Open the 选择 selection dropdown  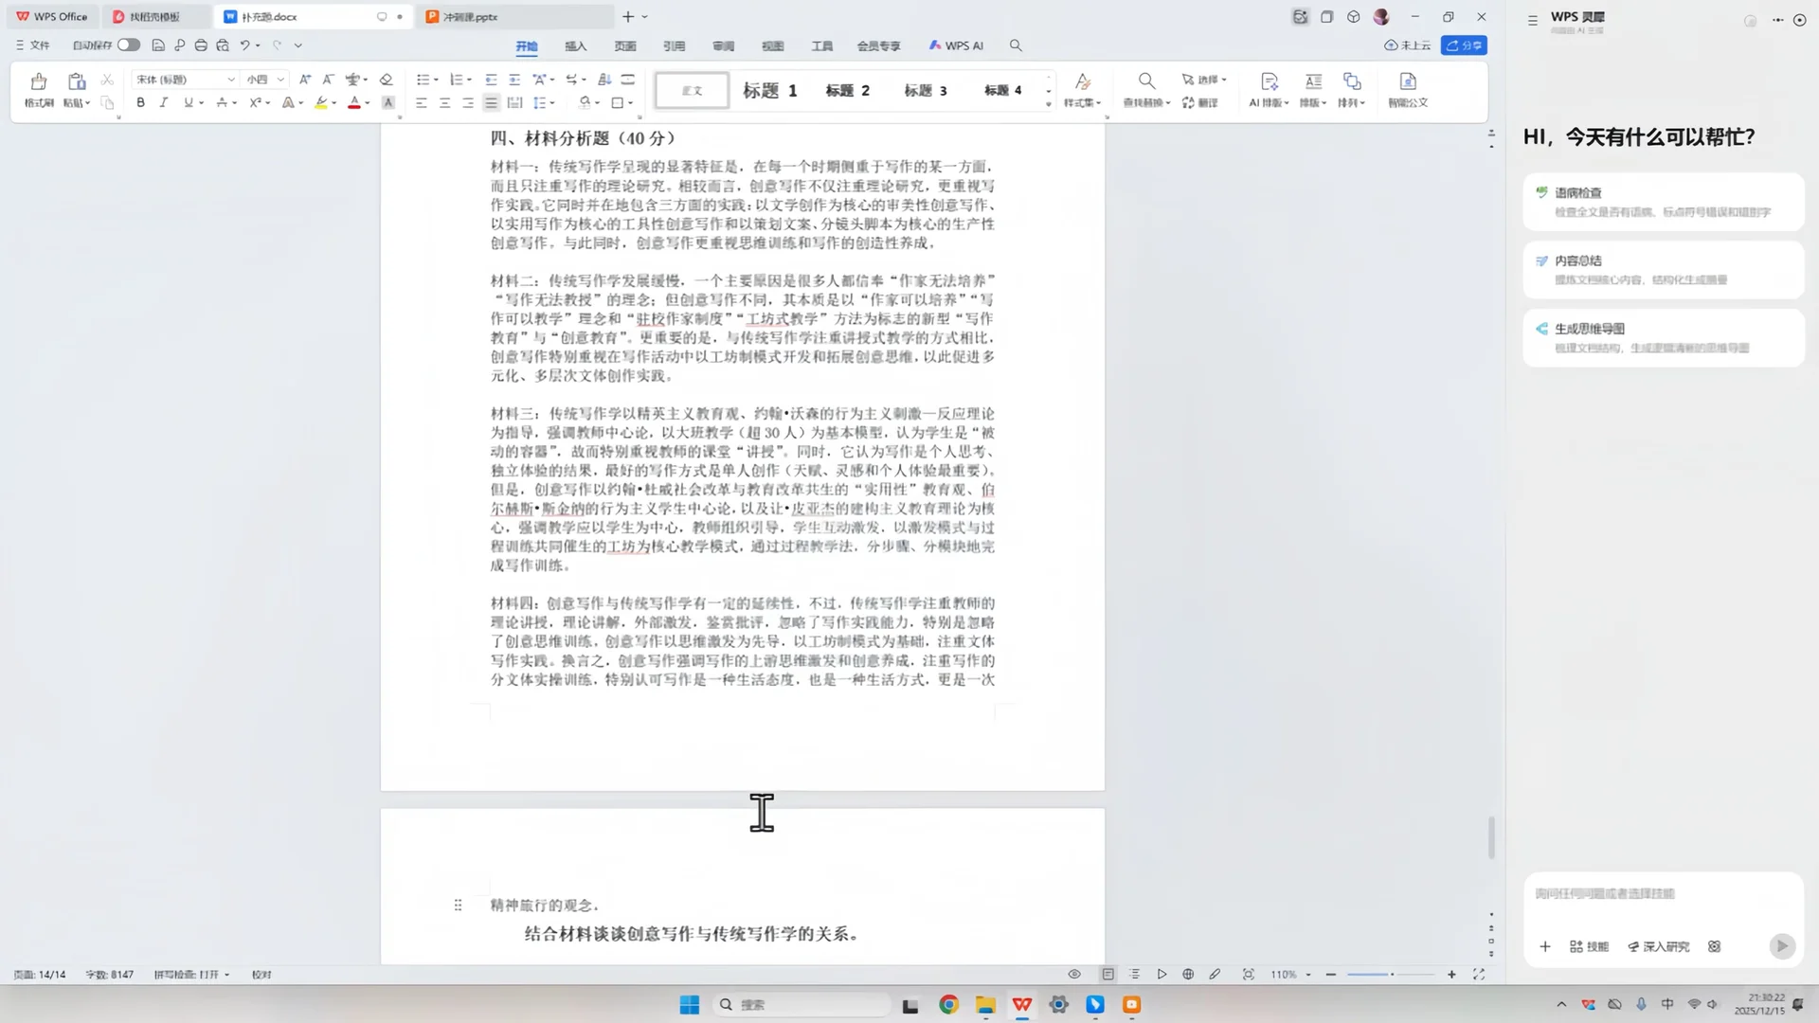coord(1204,80)
